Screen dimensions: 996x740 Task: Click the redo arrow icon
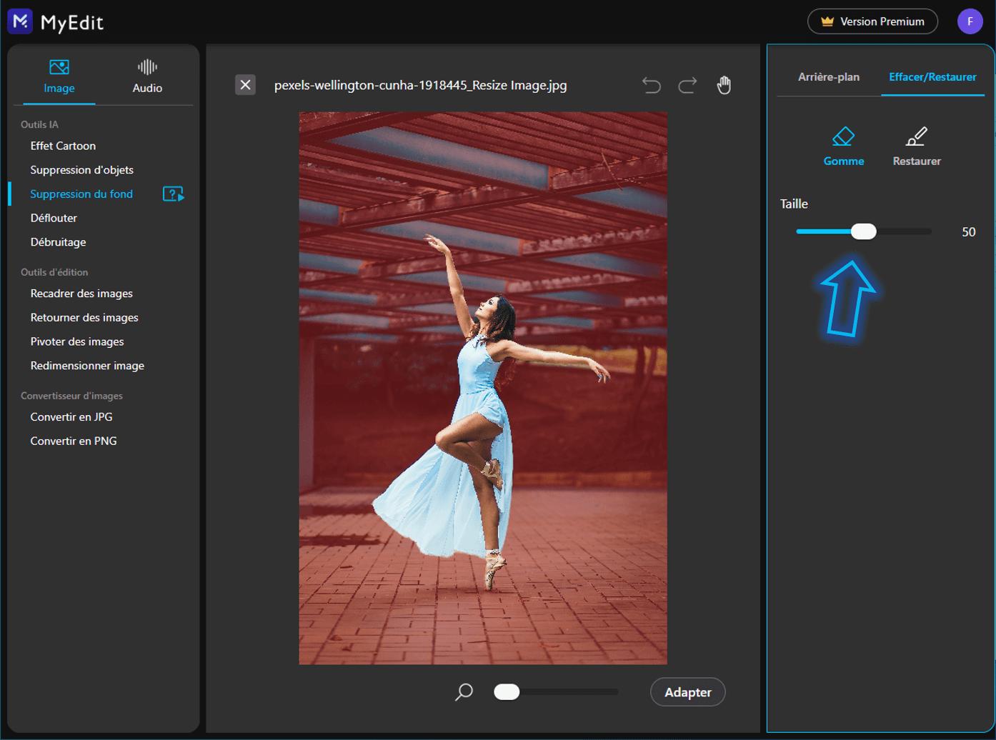[x=687, y=86]
